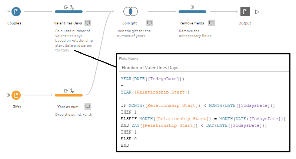Select the Remove fields clean step bar
Image resolution: width=296 pixels, height=159 pixels.
192,12
